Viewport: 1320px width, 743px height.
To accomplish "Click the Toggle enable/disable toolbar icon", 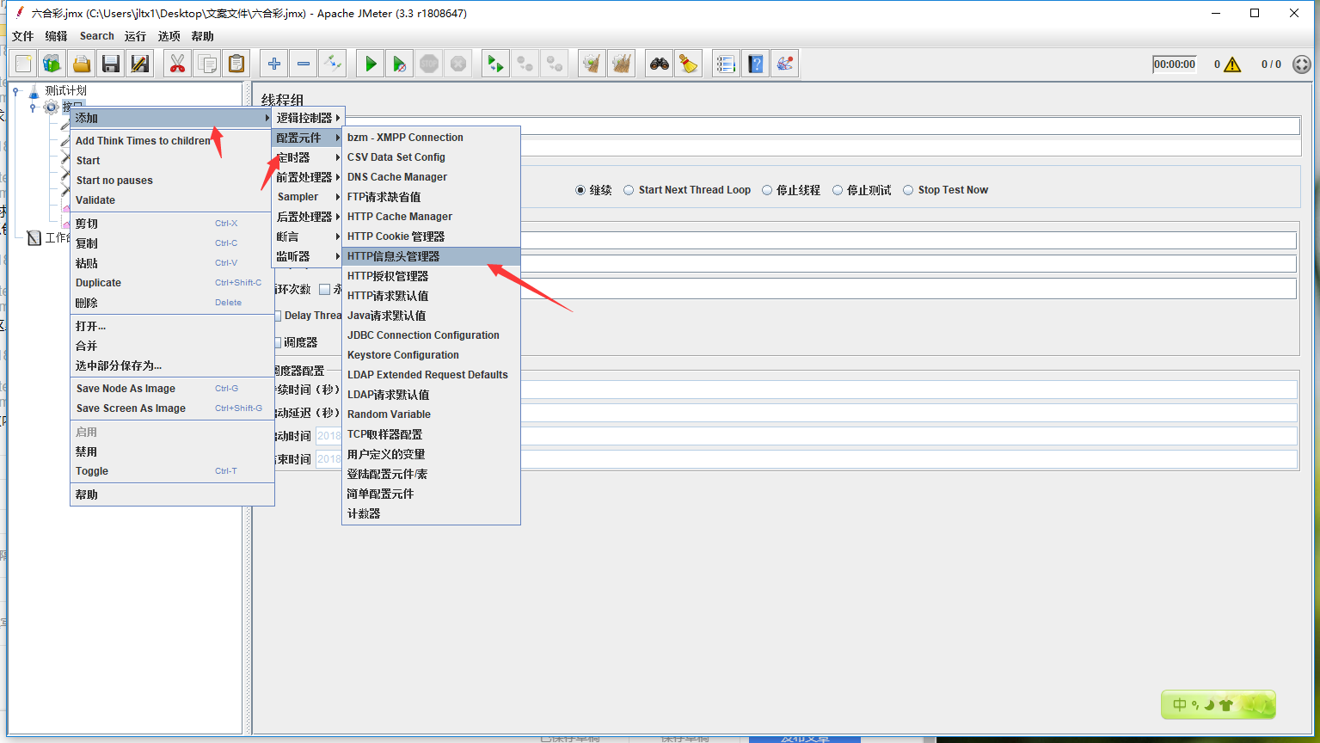I will coord(332,64).
